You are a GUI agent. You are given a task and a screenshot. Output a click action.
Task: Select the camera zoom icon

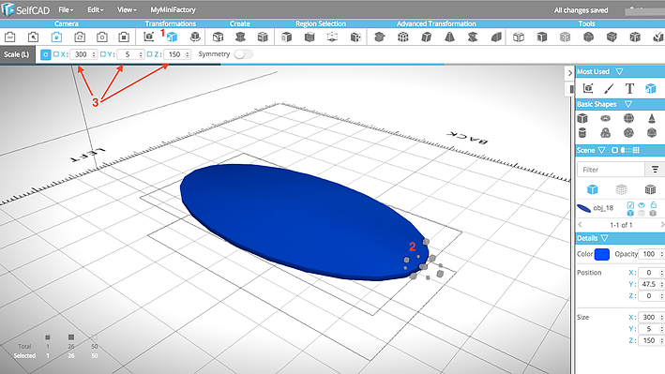(x=33, y=37)
